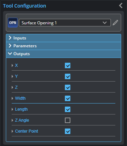This screenshot has width=127, height=146.
Task: Expand the Inputs section
Action: pos(63,38)
